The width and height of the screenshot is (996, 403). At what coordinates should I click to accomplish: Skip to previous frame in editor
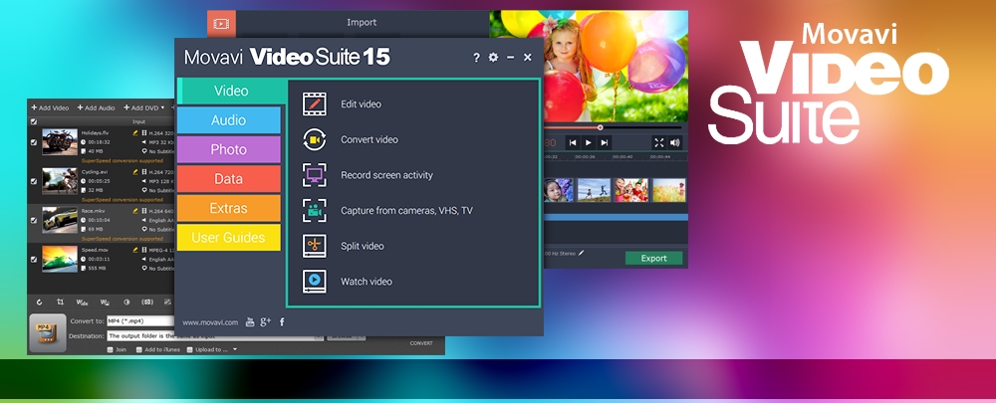573,143
